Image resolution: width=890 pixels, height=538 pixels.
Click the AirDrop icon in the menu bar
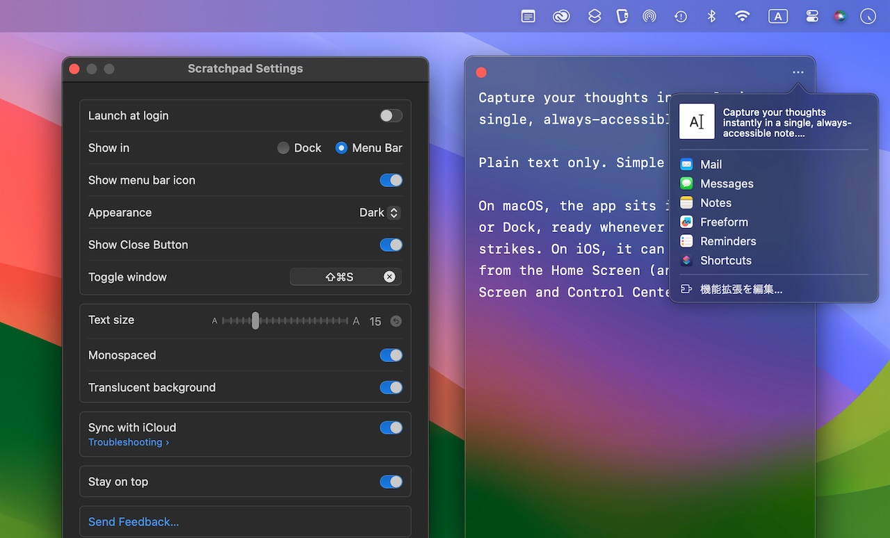pos(649,16)
